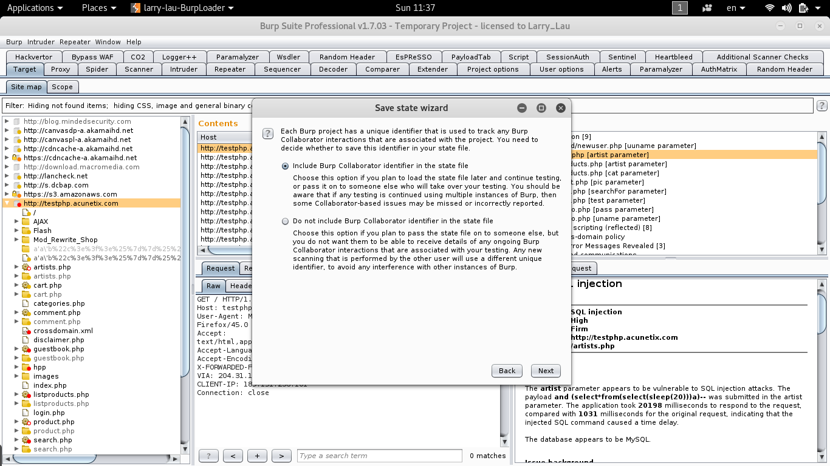The height and width of the screenshot is (466, 830).
Task: Click the crossdomain.xml file icon
Action: (26, 331)
